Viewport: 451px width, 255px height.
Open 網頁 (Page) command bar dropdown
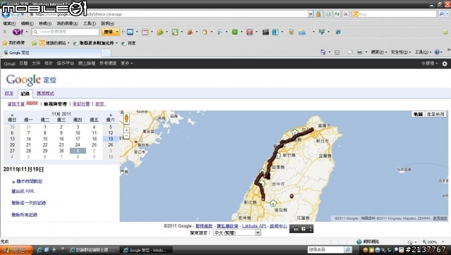(378, 52)
